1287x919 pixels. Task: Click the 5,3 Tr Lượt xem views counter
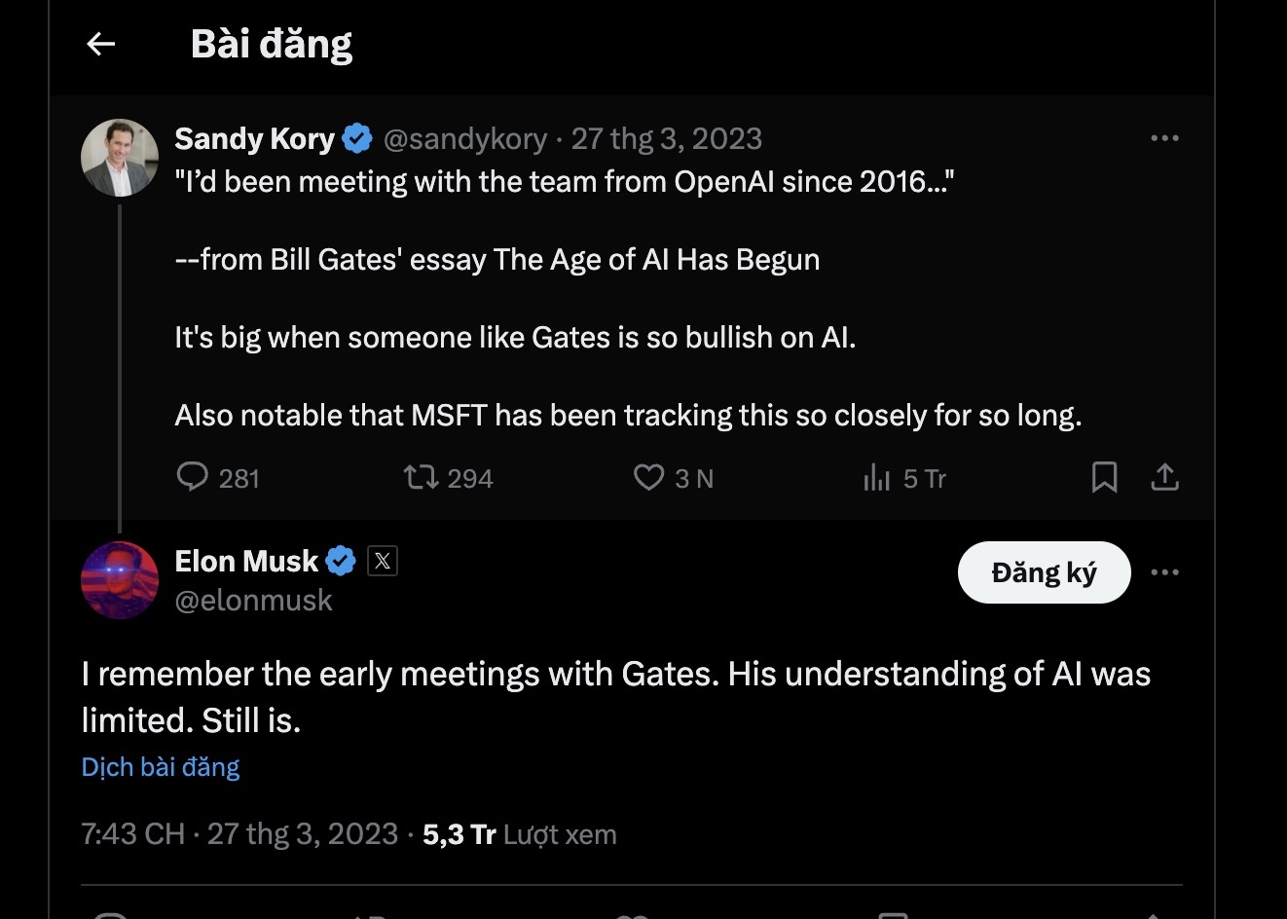tap(517, 833)
